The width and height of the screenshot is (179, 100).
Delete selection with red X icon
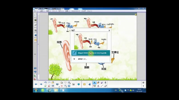[62, 86]
